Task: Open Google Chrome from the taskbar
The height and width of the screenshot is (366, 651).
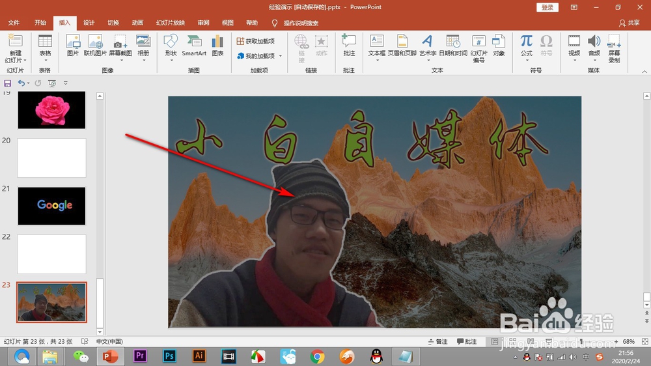Action: [x=317, y=356]
